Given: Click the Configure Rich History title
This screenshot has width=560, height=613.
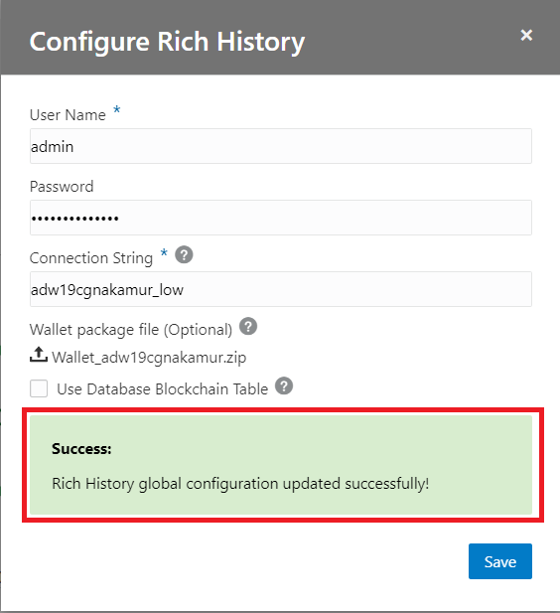Looking at the screenshot, I should tap(167, 42).
